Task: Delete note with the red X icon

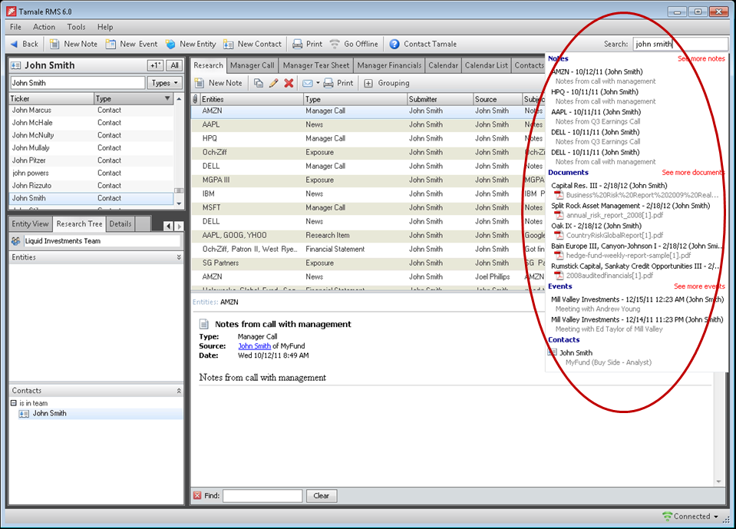Action: pos(289,83)
